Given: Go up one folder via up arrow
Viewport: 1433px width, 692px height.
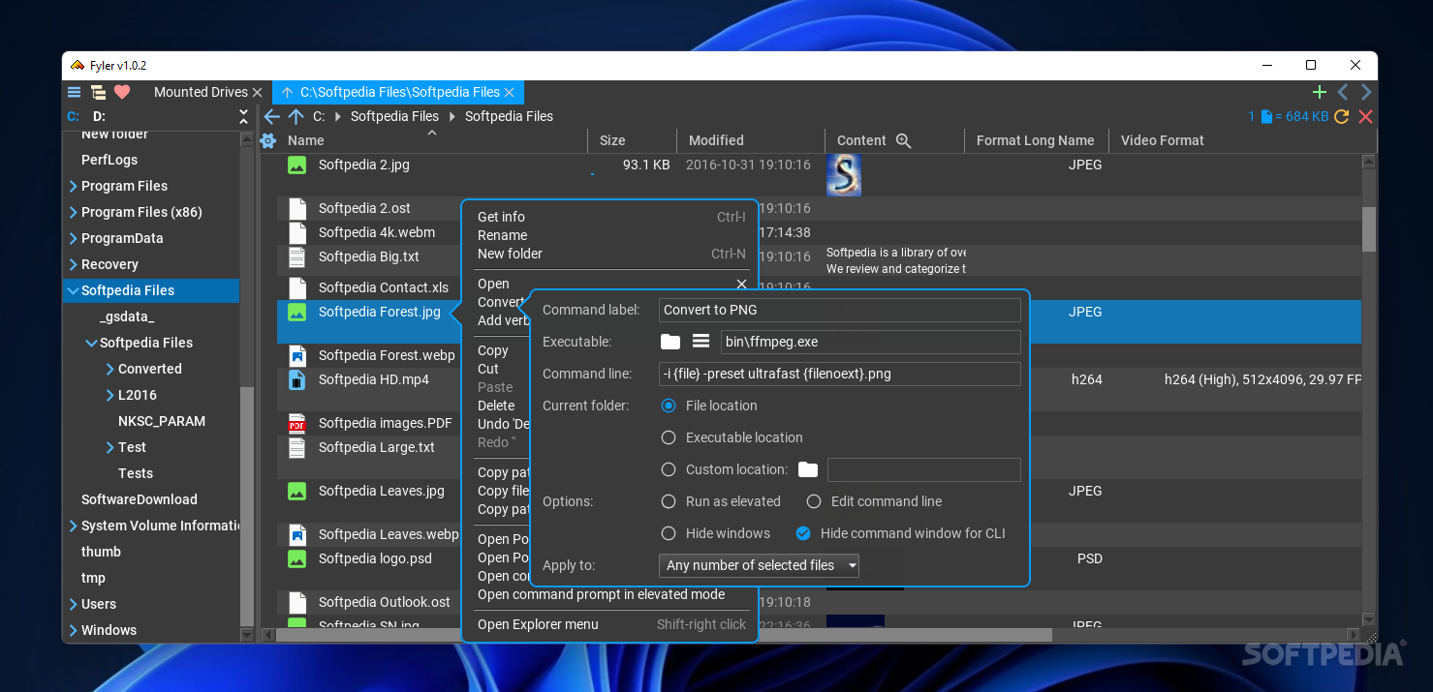Looking at the screenshot, I should click(x=296, y=116).
